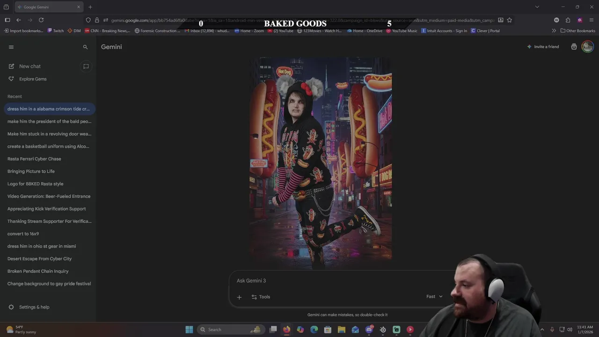
Task: Open the Other Bookmarks folder
Action: (578, 31)
